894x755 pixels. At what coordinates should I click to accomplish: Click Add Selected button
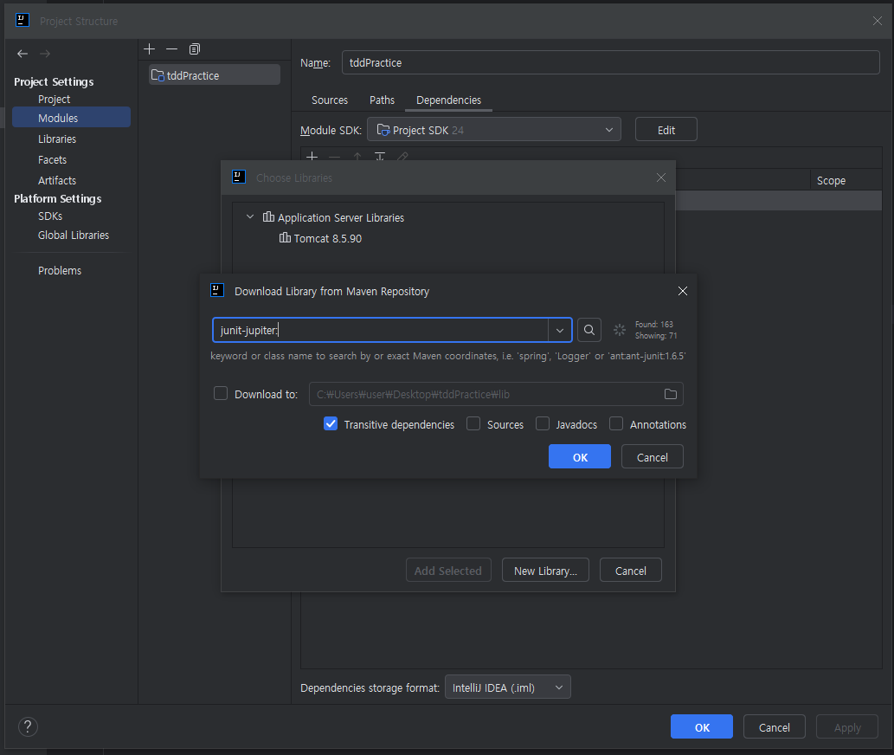[x=448, y=571]
